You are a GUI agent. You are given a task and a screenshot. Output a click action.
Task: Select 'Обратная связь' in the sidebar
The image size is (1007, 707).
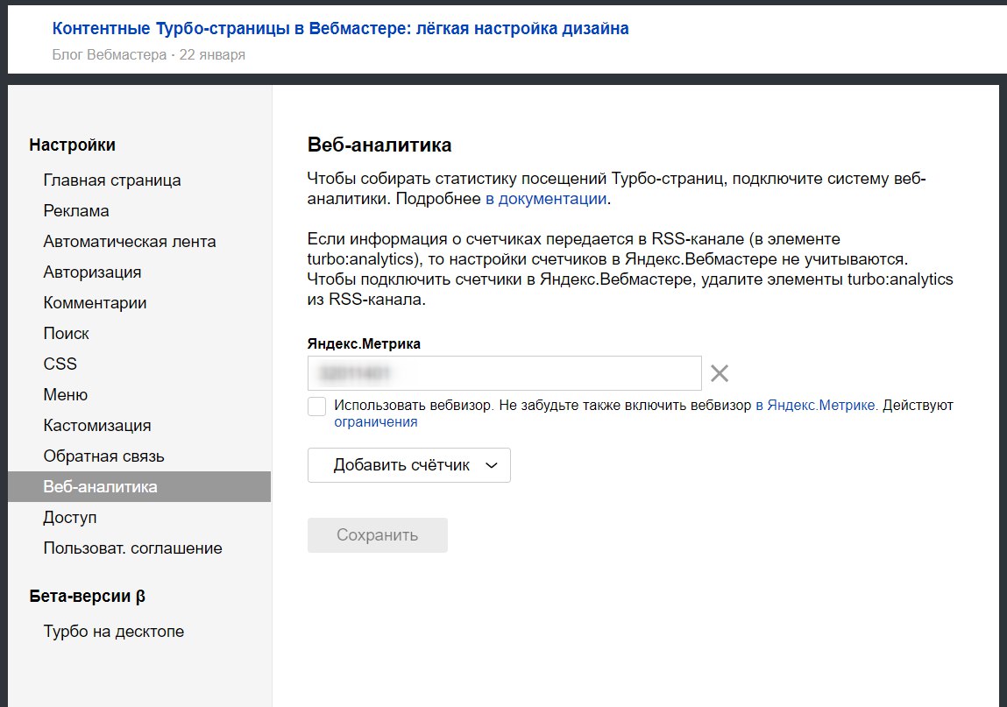103,456
